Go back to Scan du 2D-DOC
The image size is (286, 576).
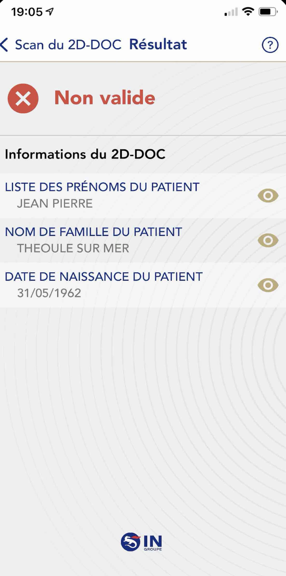pos(68,45)
